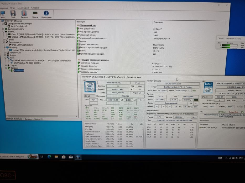The image size is (245, 183).
Task: Open Task View on the taskbar
Action: click(x=42, y=157)
